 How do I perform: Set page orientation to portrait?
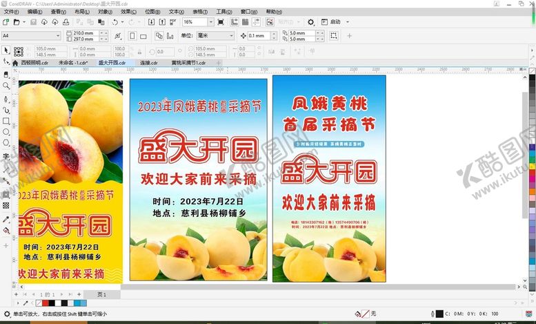132,36
